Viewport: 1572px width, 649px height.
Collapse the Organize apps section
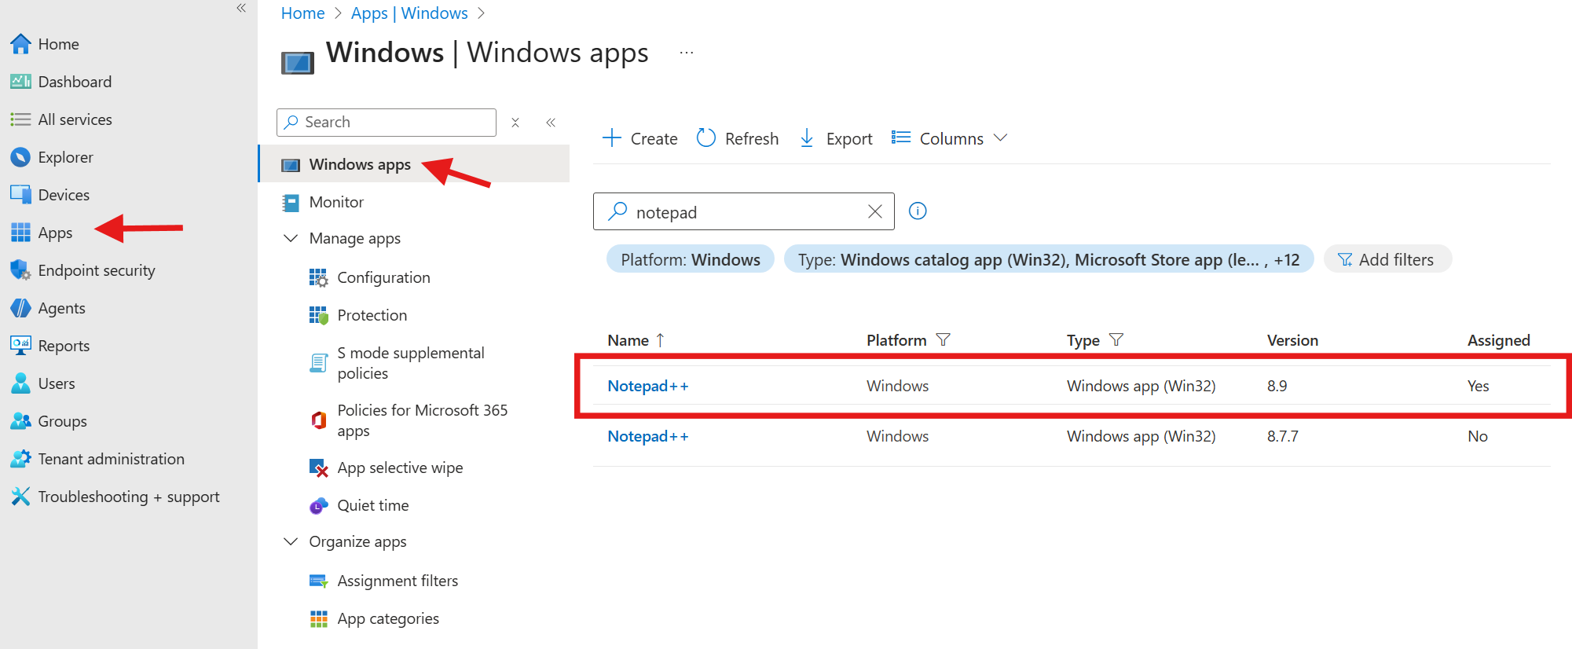point(291,541)
